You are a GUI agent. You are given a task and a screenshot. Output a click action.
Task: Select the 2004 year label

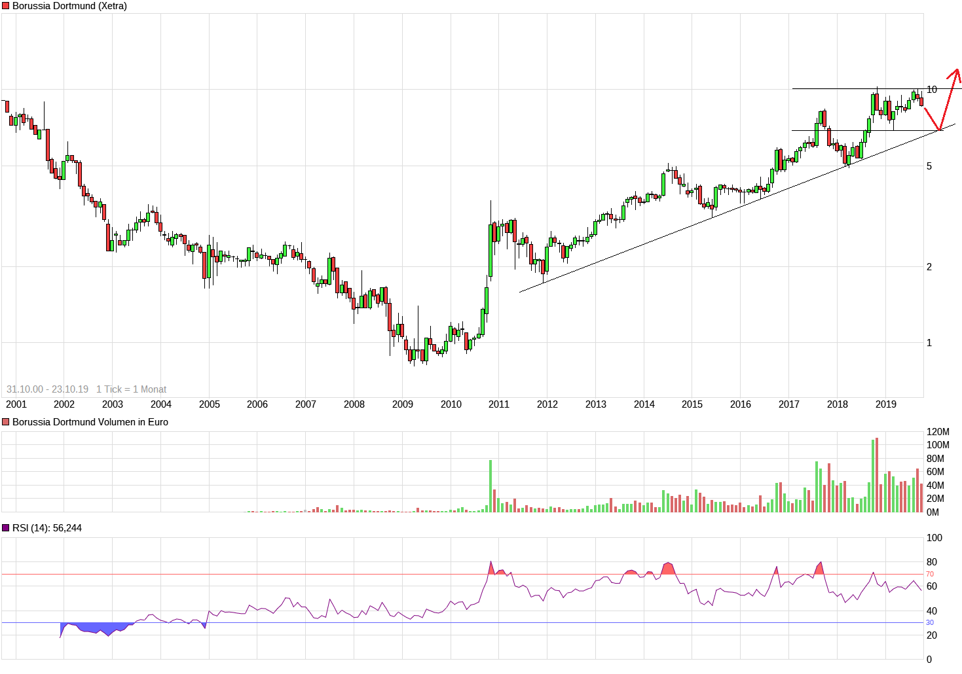point(161,404)
